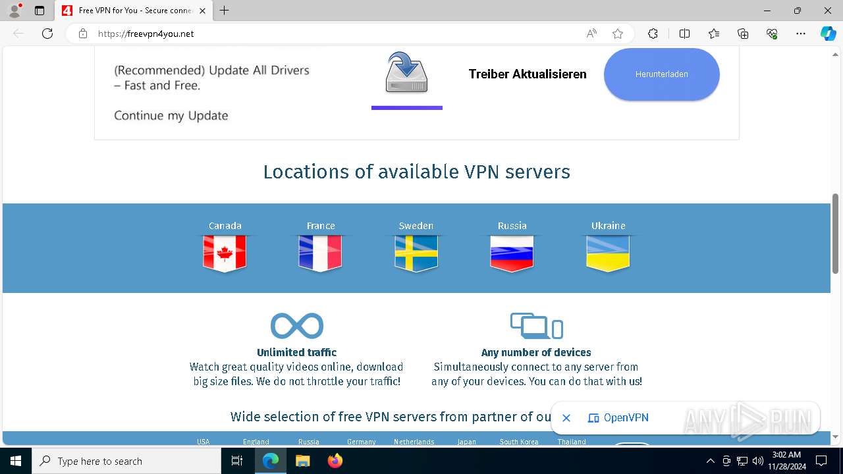This screenshot has height=474, width=843.
Task: Open the volume control tray icon
Action: click(x=757, y=461)
